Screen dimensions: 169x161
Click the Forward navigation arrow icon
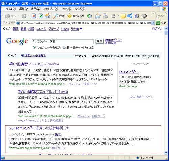click(x=24, y=16)
